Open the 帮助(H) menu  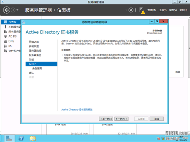pyautogui.click(x=183, y=10)
